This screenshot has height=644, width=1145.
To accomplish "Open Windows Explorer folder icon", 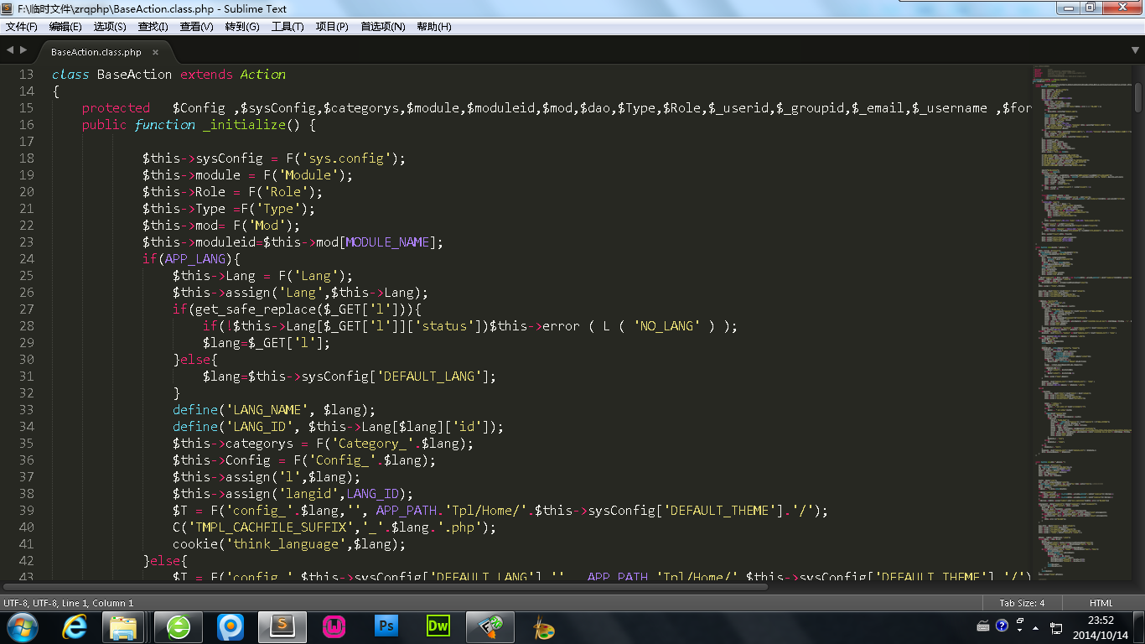I will point(124,626).
